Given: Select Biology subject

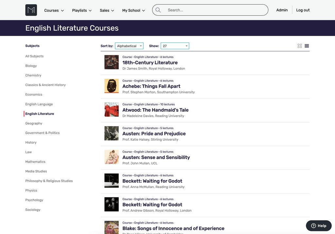Looking at the screenshot, I should click(x=31, y=66).
